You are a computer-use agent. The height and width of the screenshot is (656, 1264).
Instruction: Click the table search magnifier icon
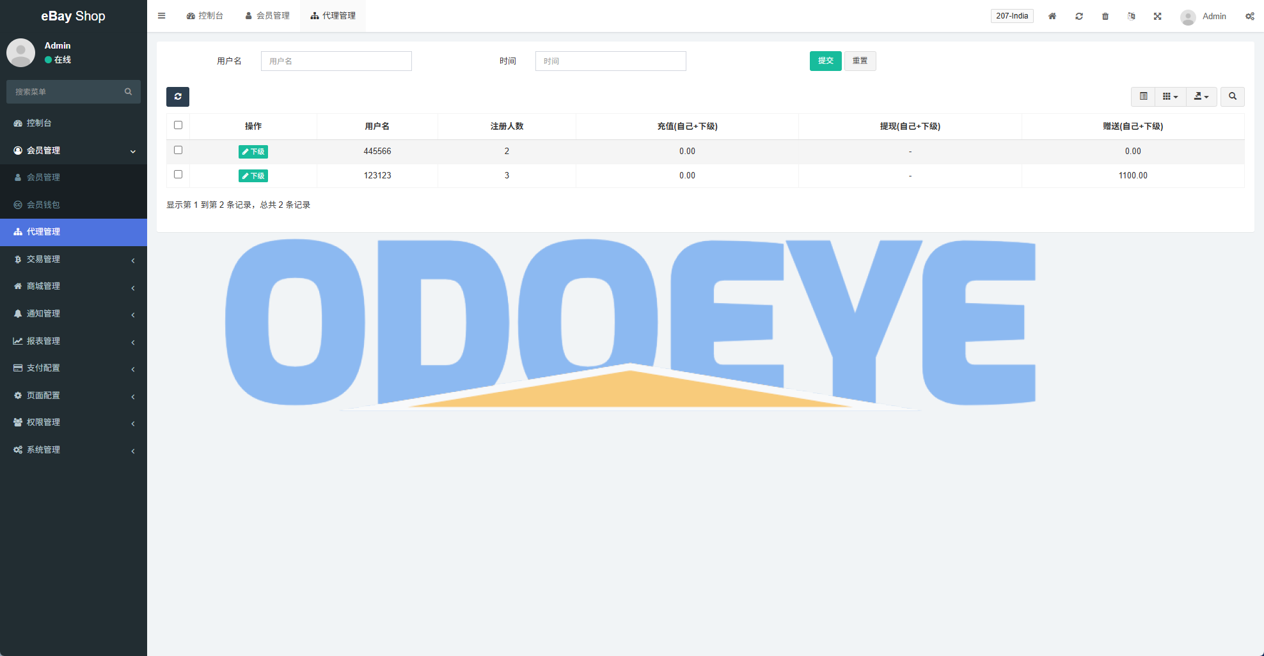(1232, 97)
